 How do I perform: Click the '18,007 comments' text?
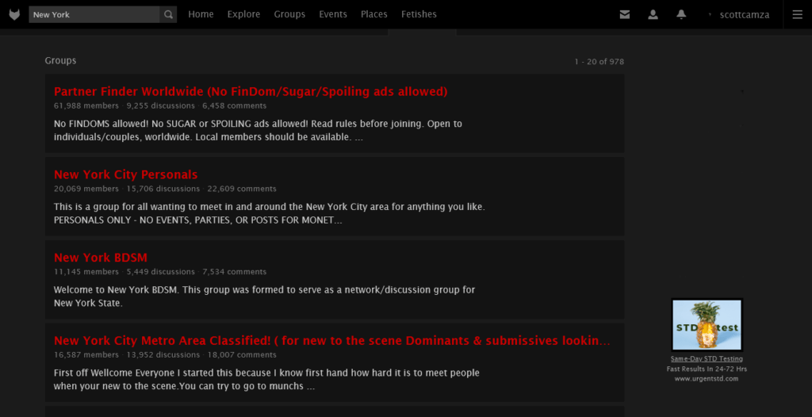click(242, 355)
